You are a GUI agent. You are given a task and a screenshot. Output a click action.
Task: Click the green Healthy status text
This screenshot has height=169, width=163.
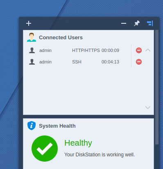[x=78, y=143]
